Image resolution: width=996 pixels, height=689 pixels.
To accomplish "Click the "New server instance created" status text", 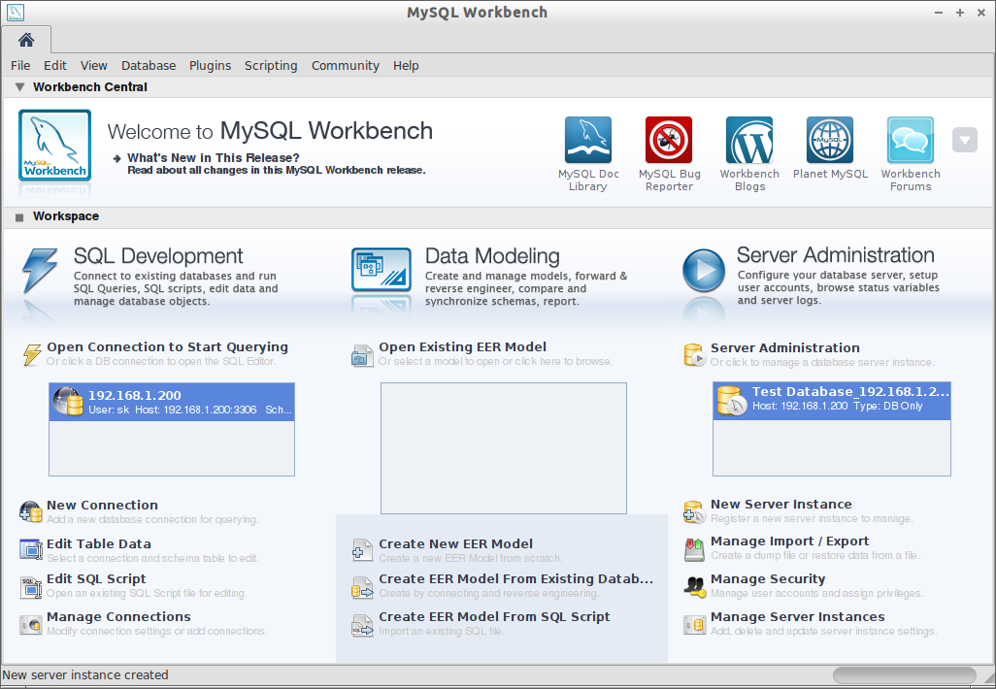I will tap(85, 675).
